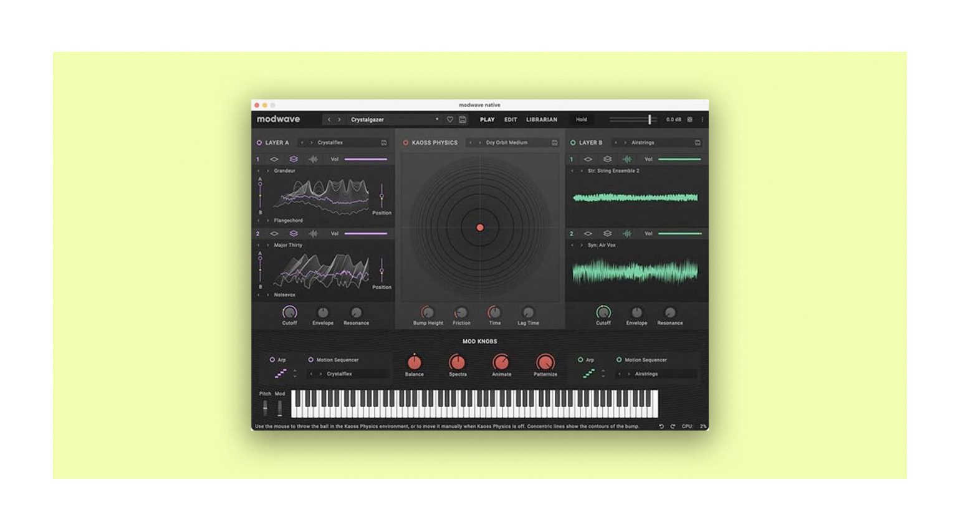Toggle Kaoss Physics on or off

click(x=405, y=143)
